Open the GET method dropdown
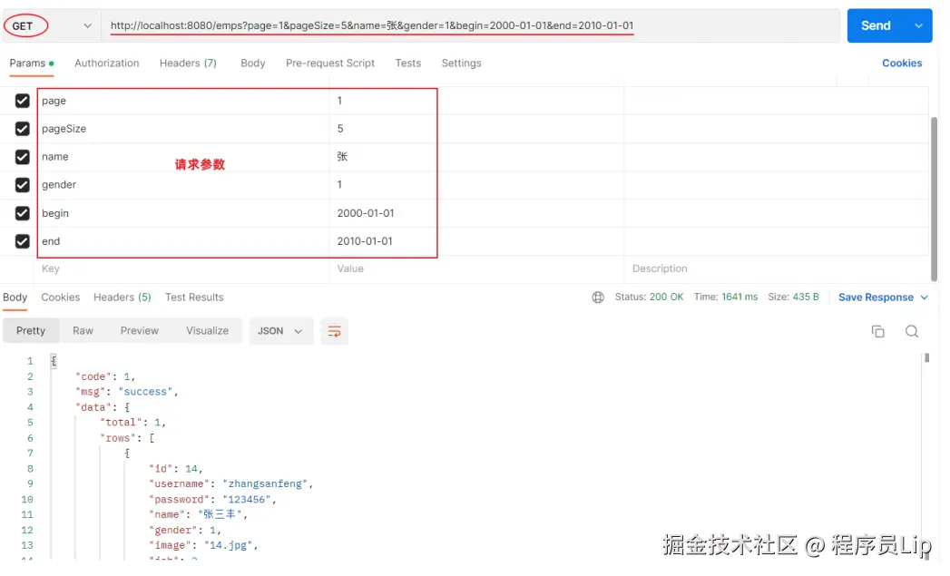The height and width of the screenshot is (576, 950). [x=50, y=26]
